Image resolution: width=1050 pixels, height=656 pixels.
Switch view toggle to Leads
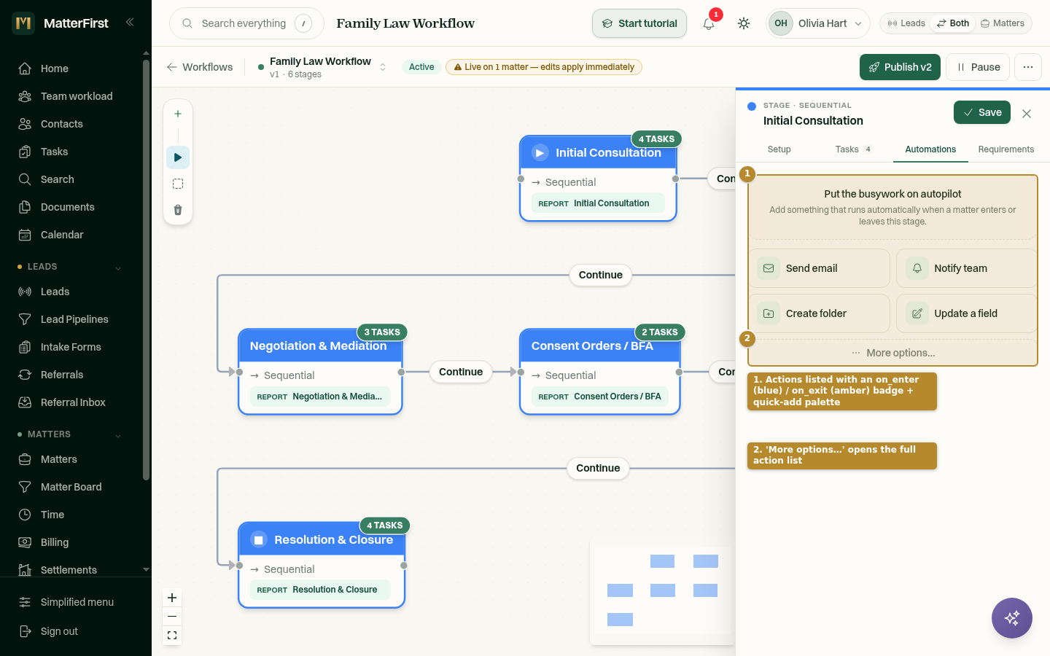pos(906,23)
